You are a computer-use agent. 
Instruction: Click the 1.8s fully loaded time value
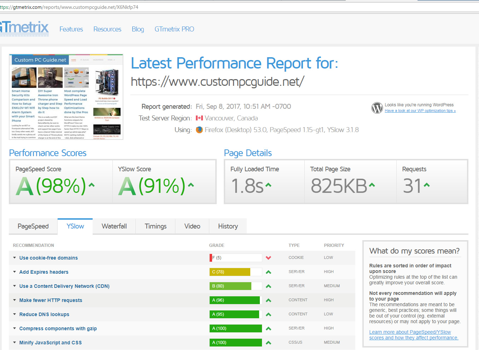pyautogui.click(x=247, y=186)
